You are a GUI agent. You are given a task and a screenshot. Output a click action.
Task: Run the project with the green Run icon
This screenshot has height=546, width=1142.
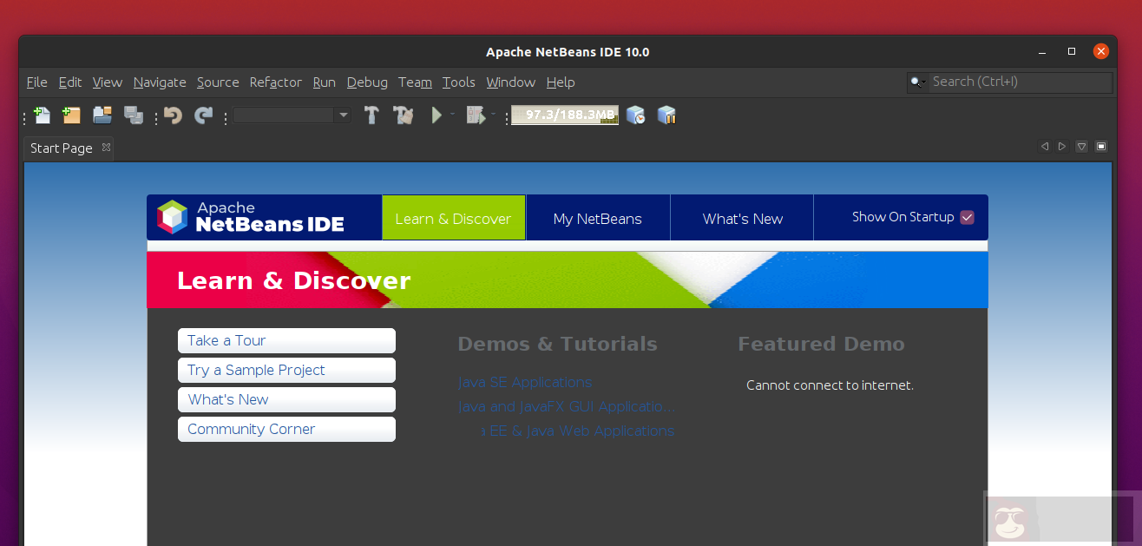(x=435, y=115)
